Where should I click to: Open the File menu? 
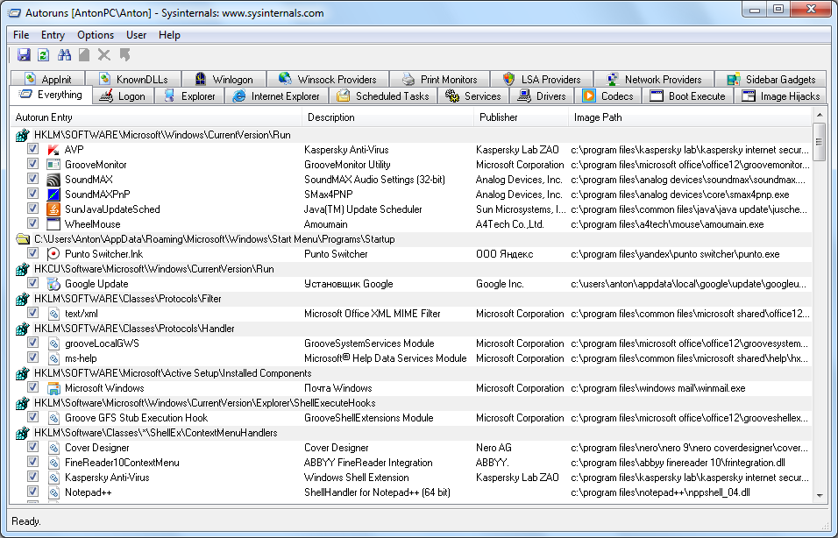coord(21,35)
